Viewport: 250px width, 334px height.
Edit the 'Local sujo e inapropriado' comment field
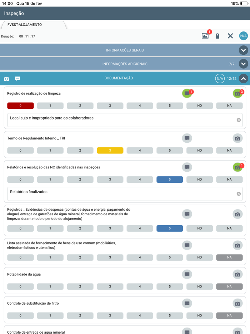125,120
